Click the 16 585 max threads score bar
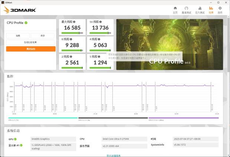Viewport: 230px width, 157px height. tap(72, 33)
